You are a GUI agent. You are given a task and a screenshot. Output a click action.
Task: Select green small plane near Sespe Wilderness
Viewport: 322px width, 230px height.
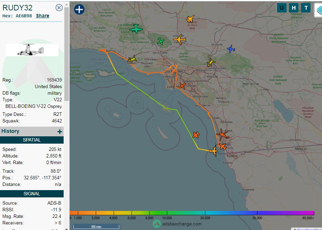161,41
